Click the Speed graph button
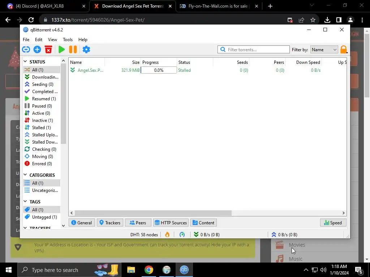Image resolution: width=370 pixels, height=277 pixels. [333, 223]
